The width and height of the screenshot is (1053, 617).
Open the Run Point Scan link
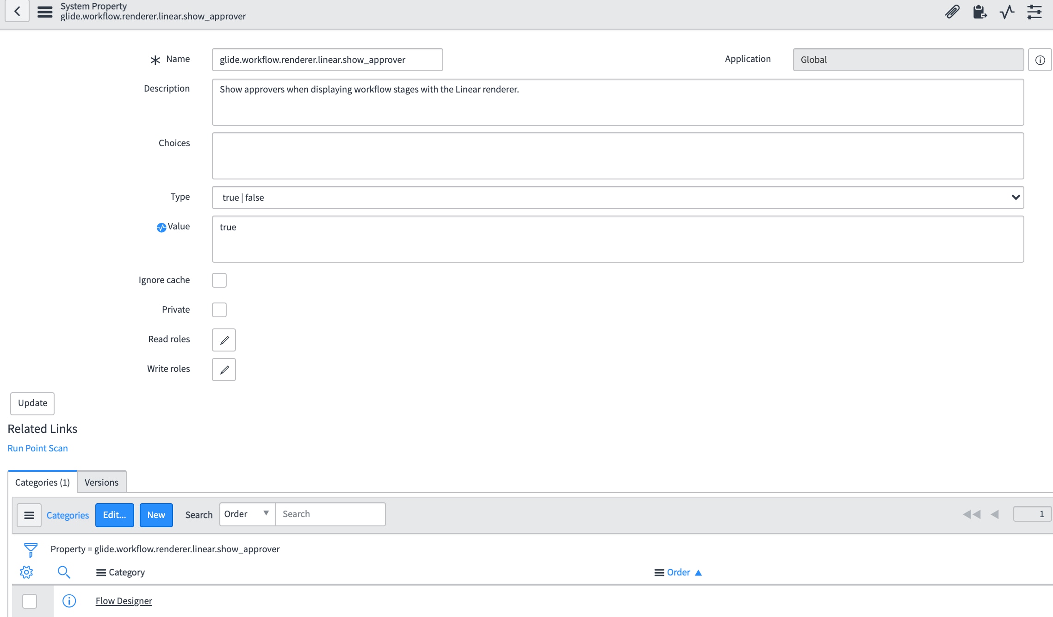(37, 448)
